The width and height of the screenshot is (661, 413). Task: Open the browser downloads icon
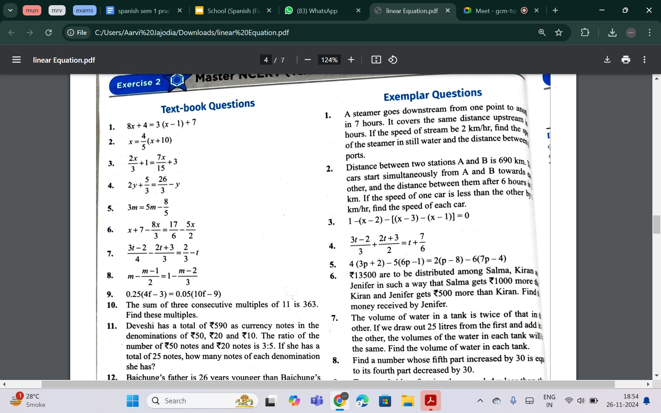[x=612, y=32]
